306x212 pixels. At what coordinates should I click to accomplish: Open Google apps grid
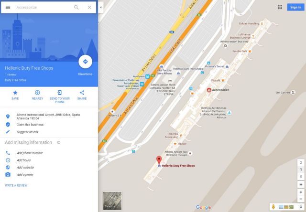click(280, 7)
